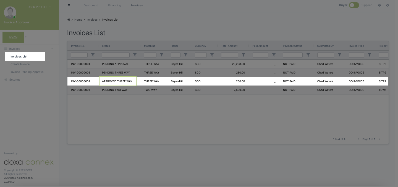Open the Total Amount filter icon
The height and width of the screenshot is (187, 398).
243,55
